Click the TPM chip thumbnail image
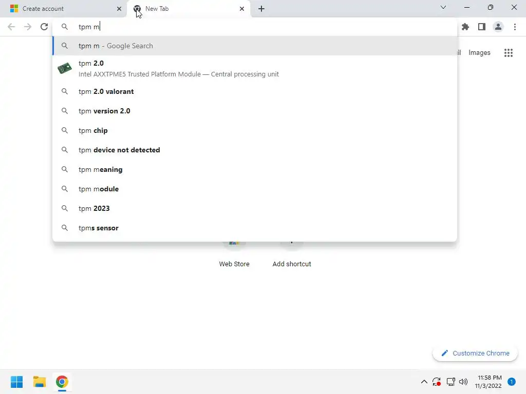The height and width of the screenshot is (394, 526). [x=64, y=68]
